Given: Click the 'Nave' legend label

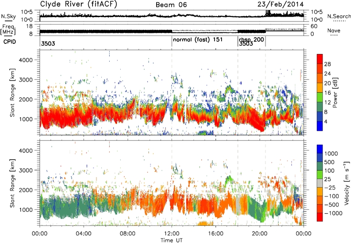Looking at the screenshot, I should coord(334,30).
